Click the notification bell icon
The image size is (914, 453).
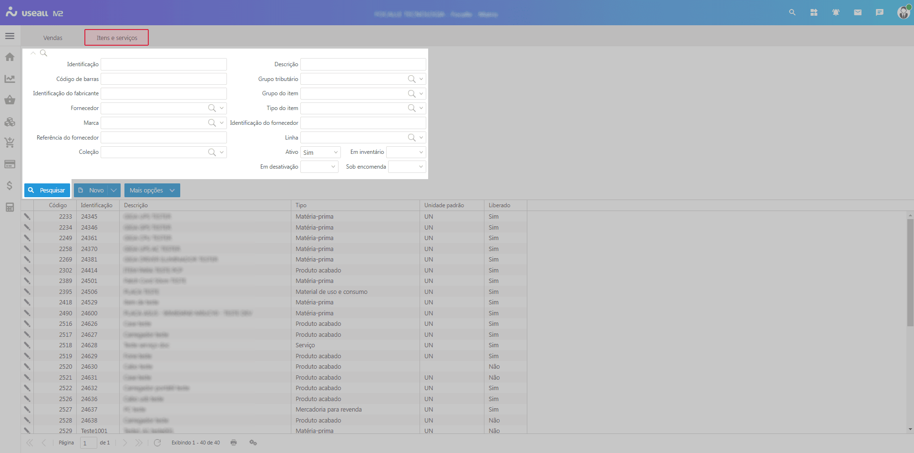(835, 12)
